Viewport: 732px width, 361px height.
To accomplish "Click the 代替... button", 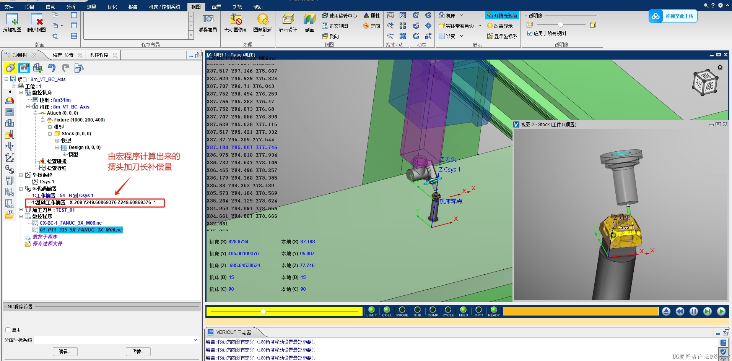I will pos(138,351).
